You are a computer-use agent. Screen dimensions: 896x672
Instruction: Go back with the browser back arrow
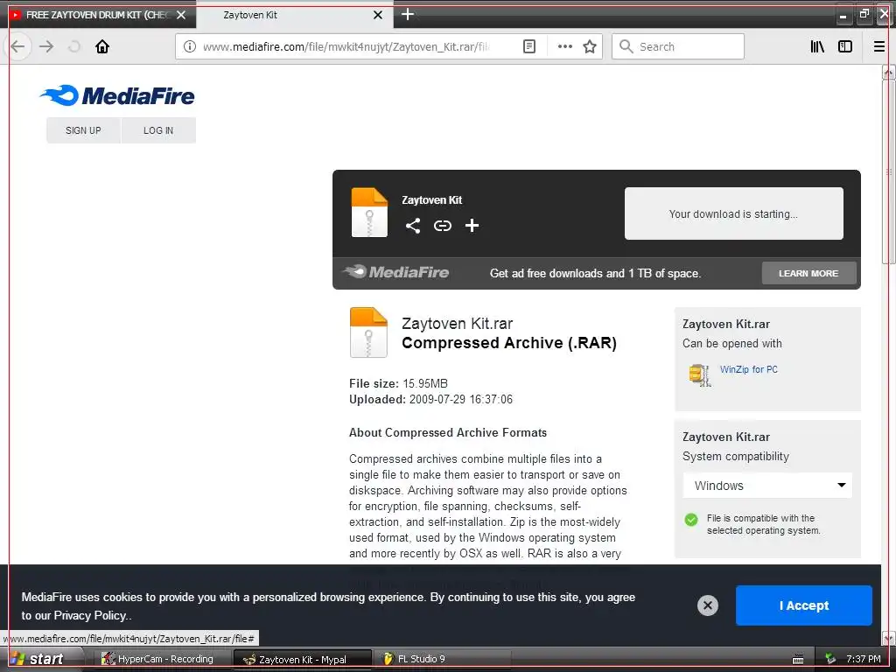(17, 46)
